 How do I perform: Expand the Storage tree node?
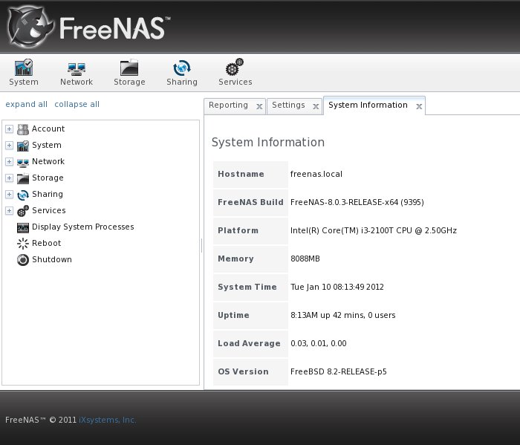(x=9, y=178)
